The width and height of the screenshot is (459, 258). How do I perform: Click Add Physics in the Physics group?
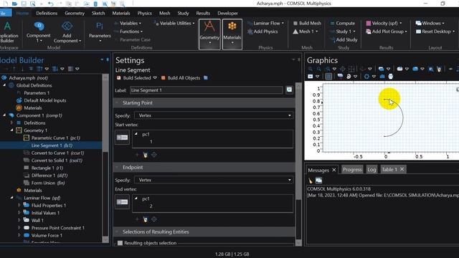(262, 32)
